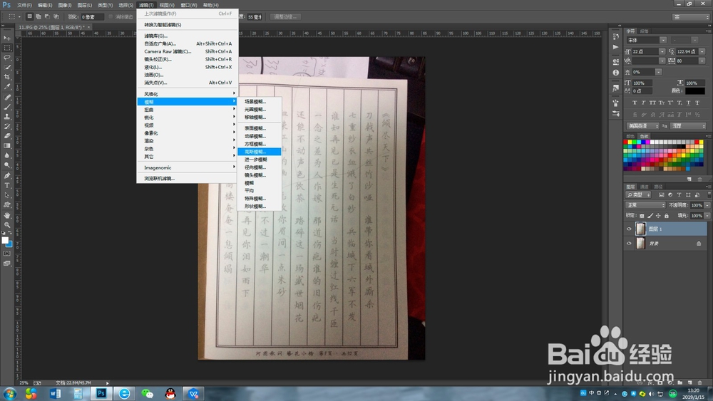Open the History panel icon
The height and width of the screenshot is (401, 713).
616,37
